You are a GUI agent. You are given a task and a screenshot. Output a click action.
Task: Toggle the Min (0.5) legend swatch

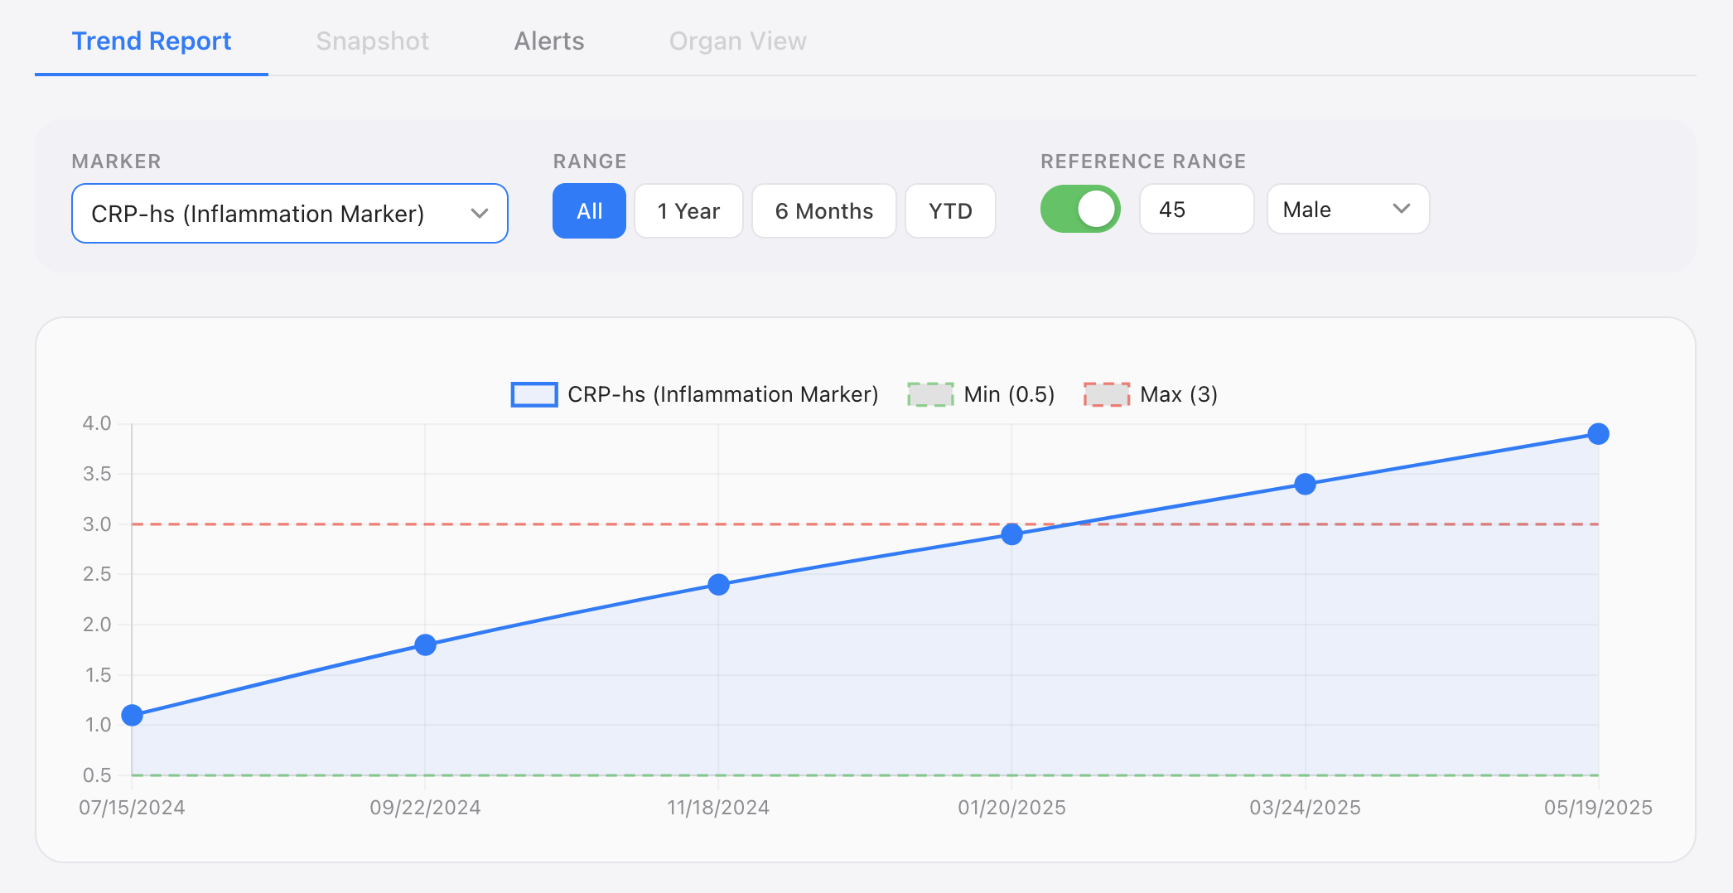point(930,394)
